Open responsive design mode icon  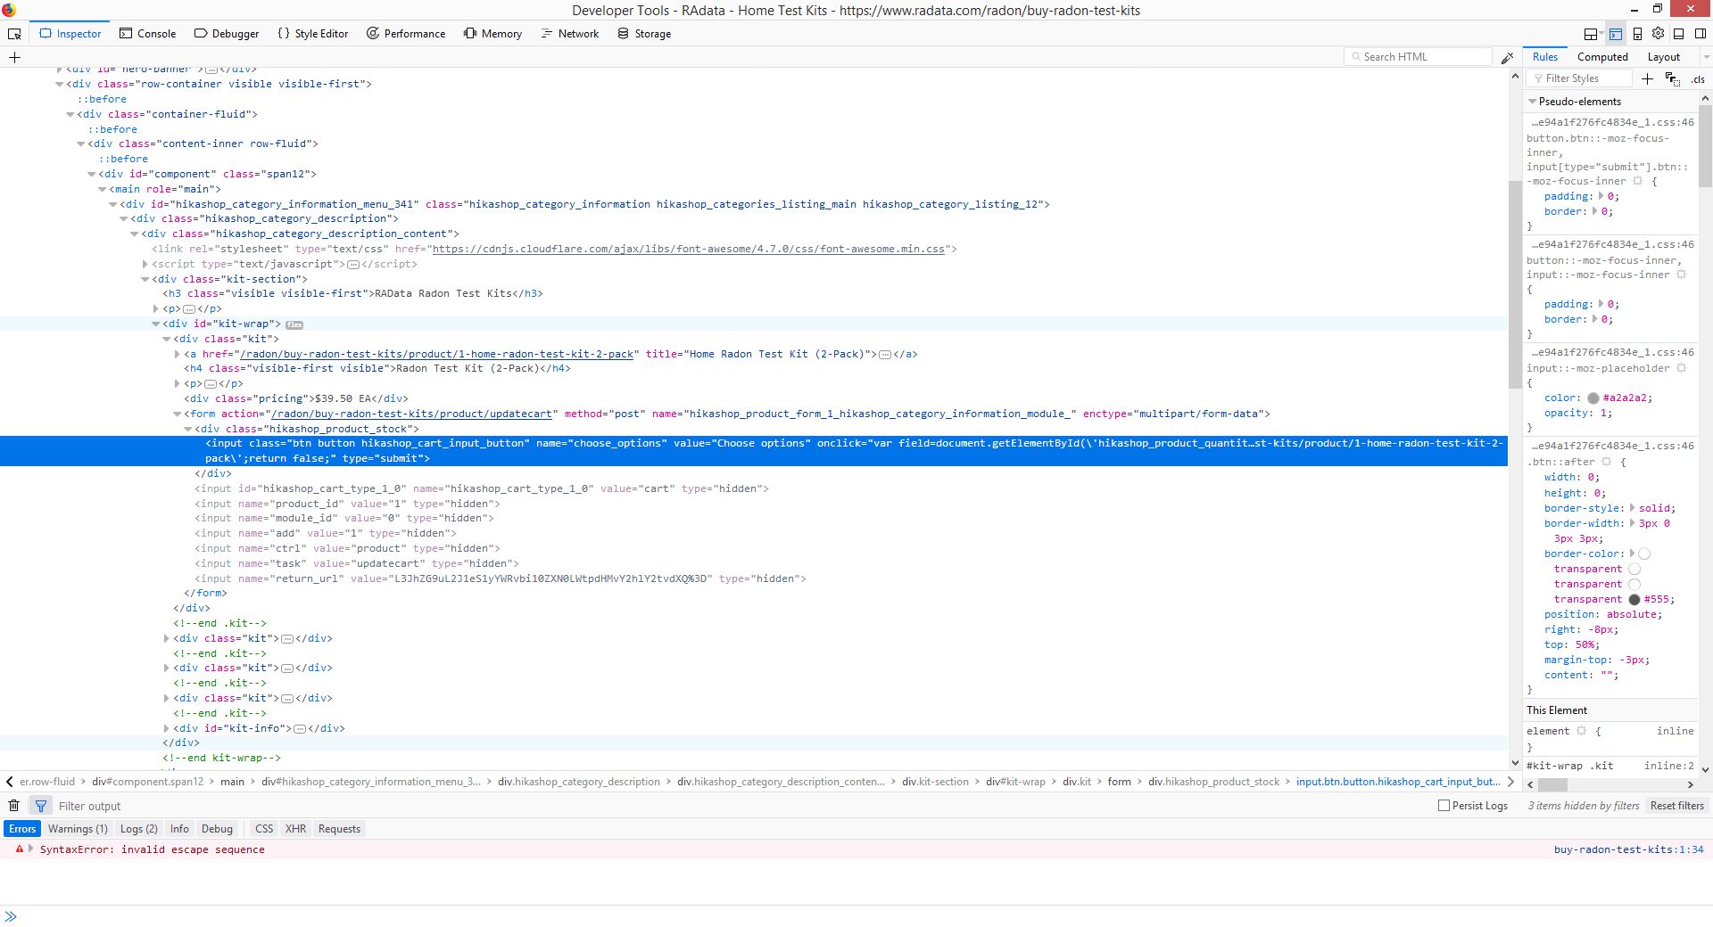[x=1637, y=34]
